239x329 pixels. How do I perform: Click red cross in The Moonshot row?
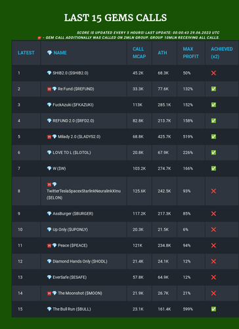(213, 293)
